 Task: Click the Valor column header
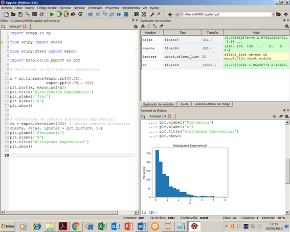[x=256, y=33]
